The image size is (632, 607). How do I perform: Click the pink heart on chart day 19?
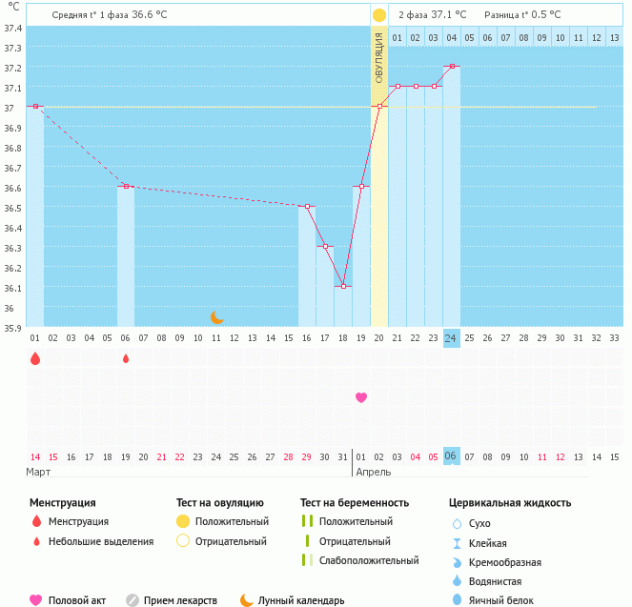361,397
